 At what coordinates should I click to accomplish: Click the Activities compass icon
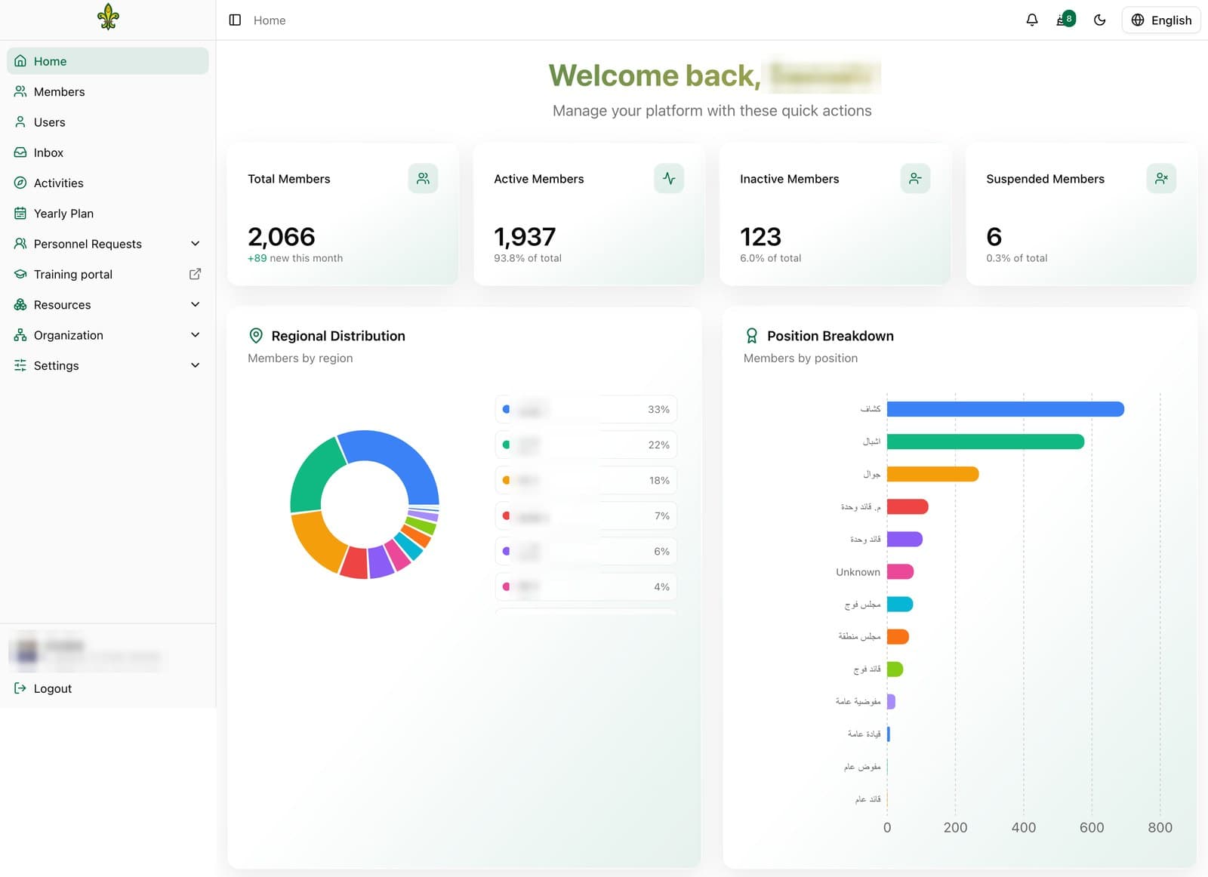click(x=20, y=183)
